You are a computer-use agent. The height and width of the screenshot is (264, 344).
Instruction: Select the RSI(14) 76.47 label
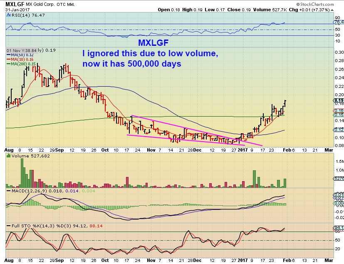[x=28, y=15]
